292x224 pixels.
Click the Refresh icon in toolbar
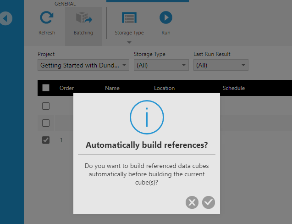47,17
